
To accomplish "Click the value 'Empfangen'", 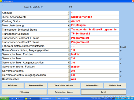I will pos(95,25).
